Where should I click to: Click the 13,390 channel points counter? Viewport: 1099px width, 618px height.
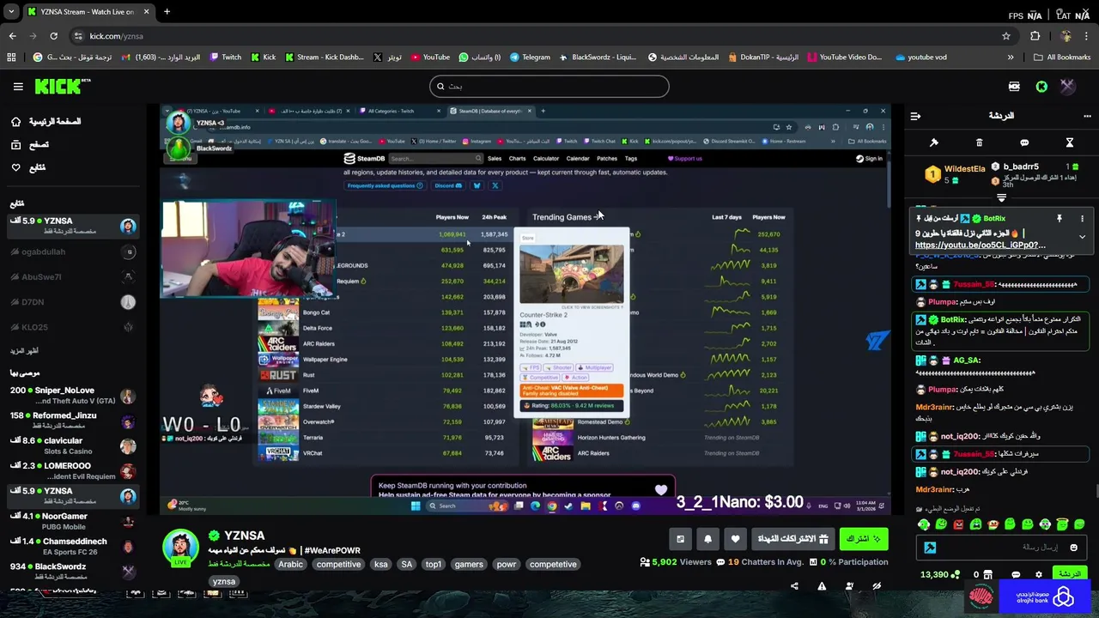tap(938, 575)
